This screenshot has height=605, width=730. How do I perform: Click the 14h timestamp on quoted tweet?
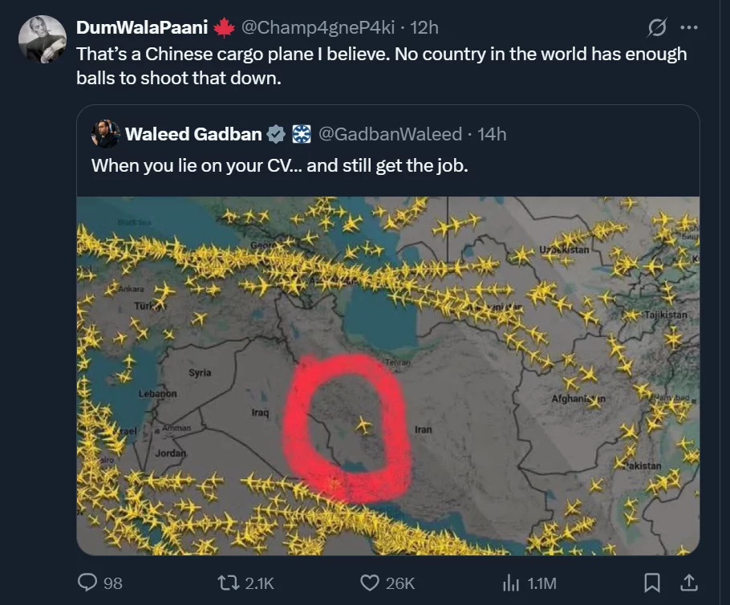[x=492, y=134]
